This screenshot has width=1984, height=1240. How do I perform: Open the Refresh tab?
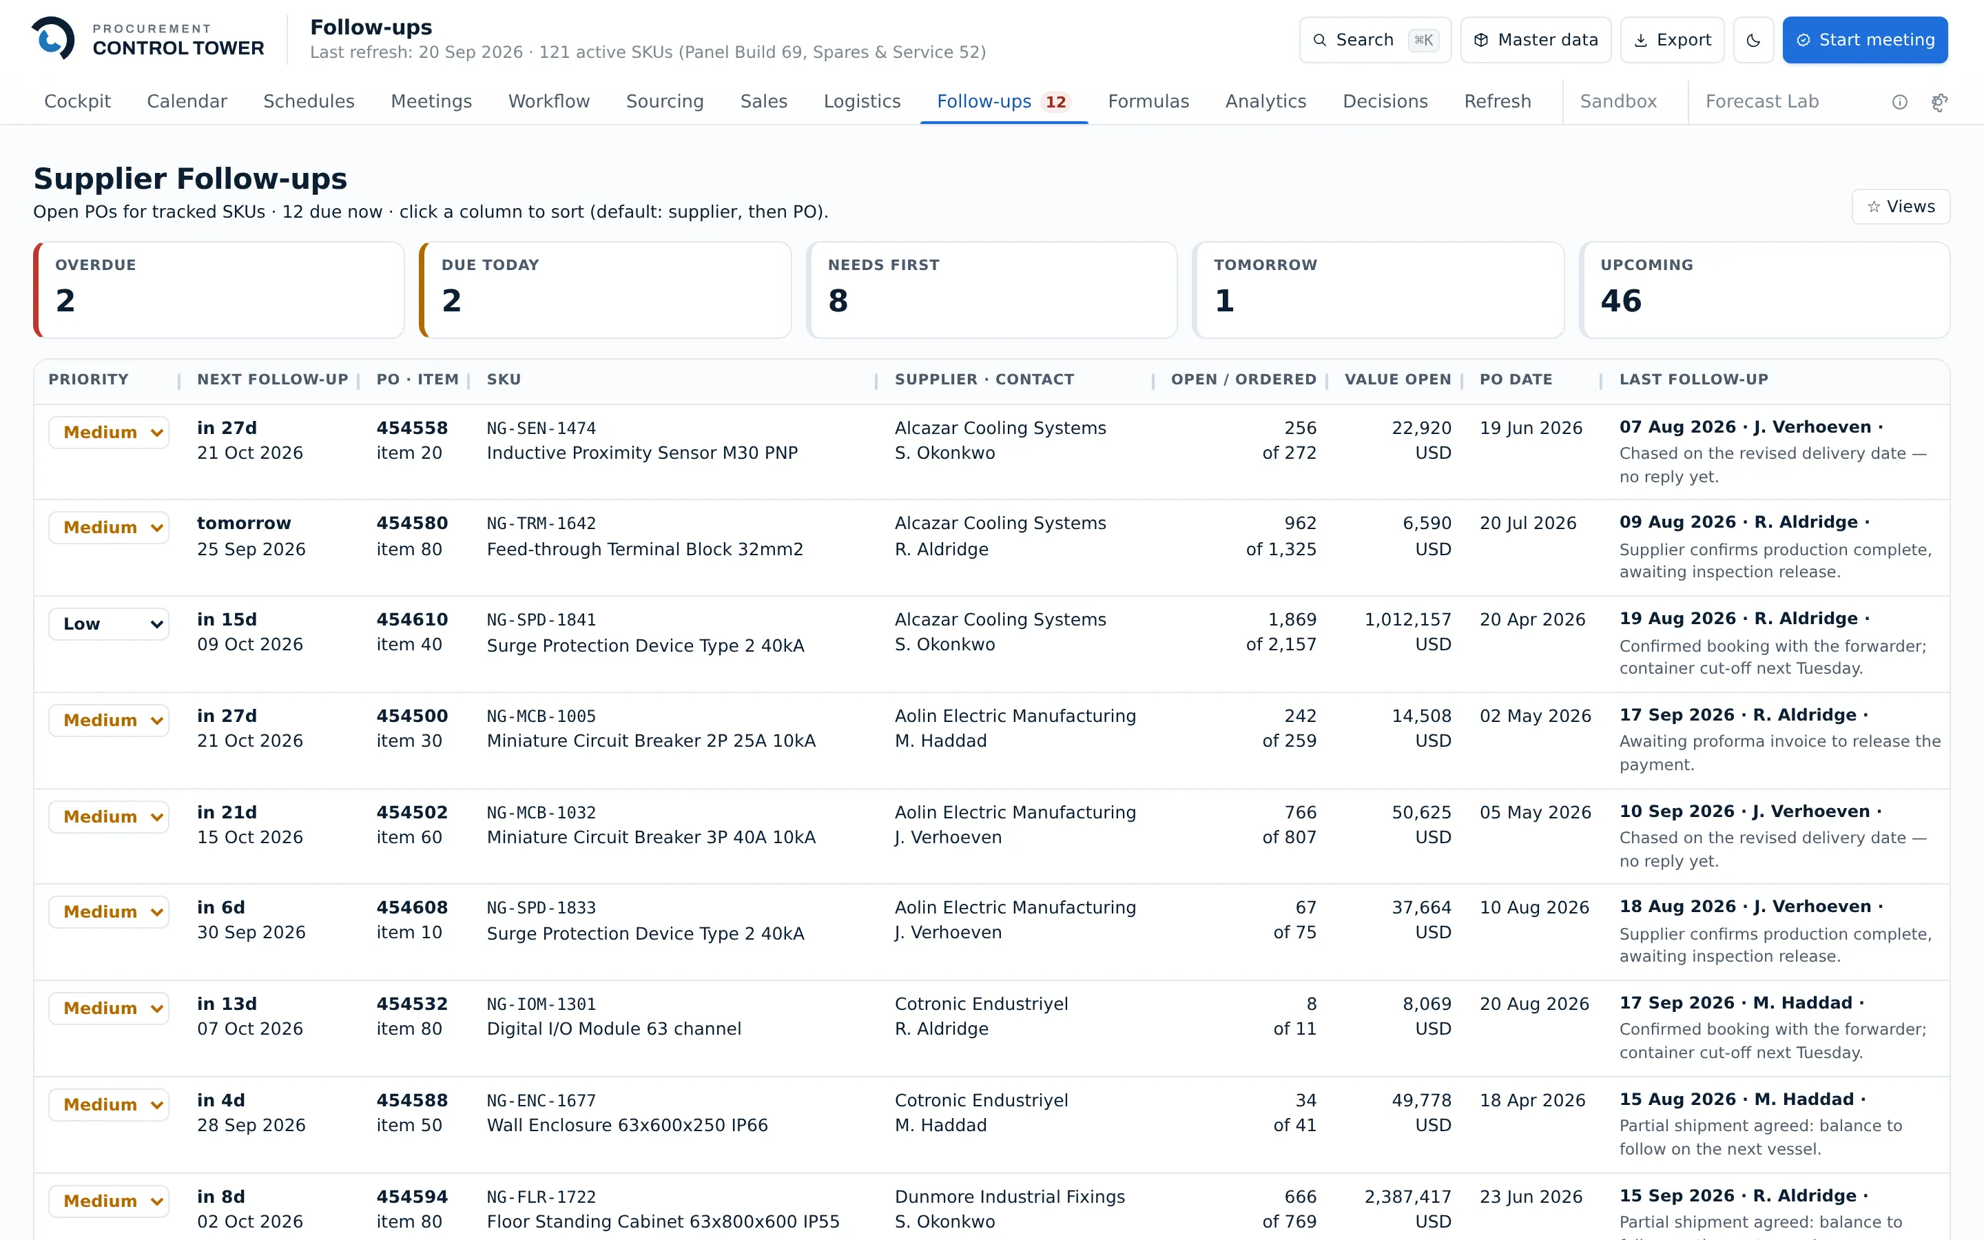[x=1498, y=102]
